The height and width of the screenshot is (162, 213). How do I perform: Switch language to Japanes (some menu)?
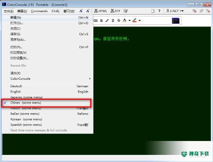[x=47, y=97]
